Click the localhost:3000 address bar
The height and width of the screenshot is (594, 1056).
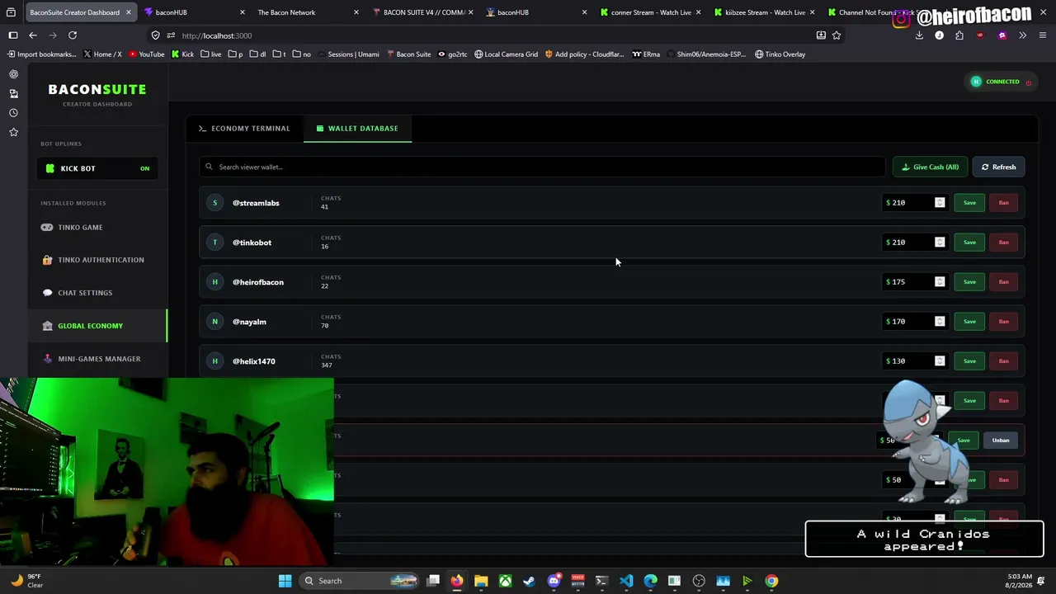click(x=495, y=35)
